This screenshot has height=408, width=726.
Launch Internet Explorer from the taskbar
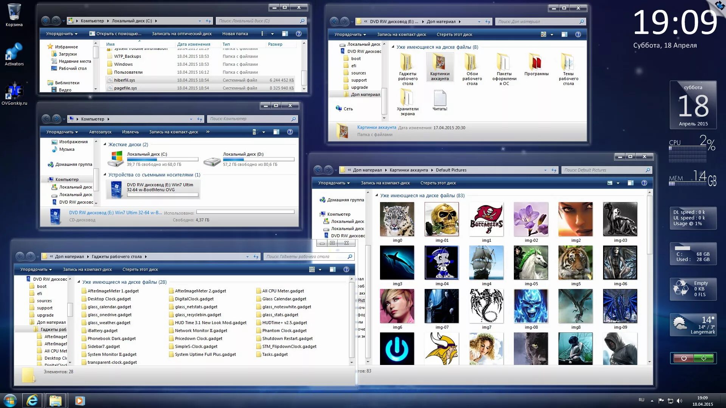click(33, 400)
